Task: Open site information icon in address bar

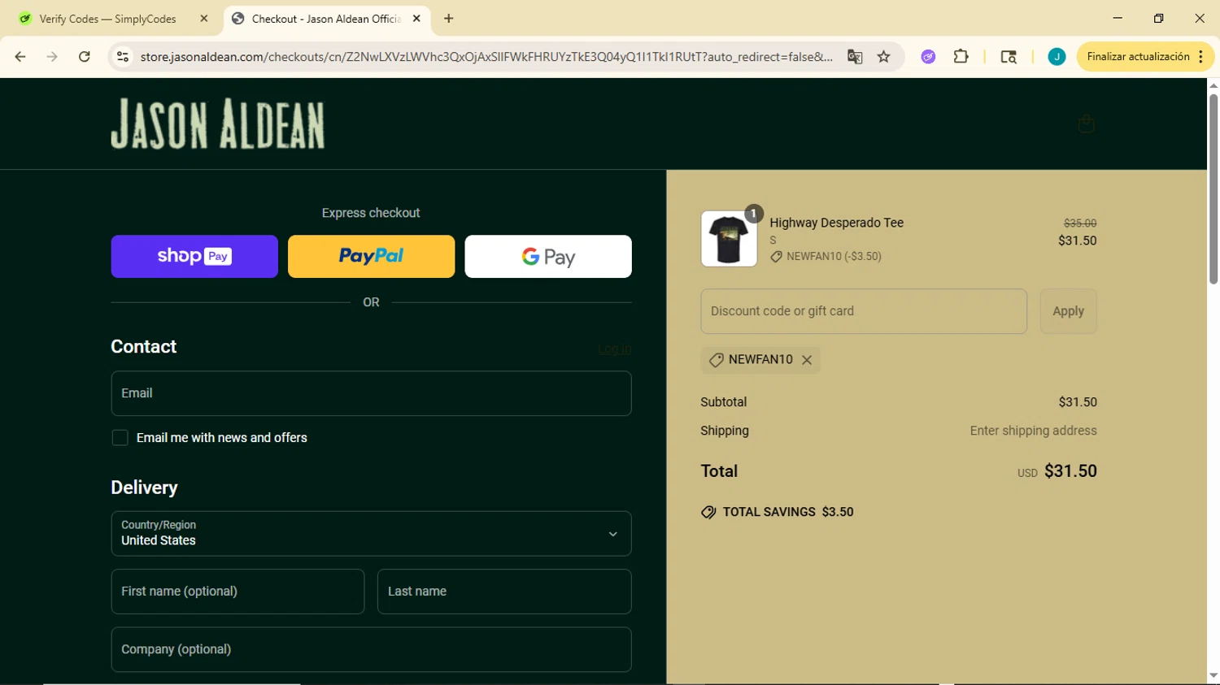Action: pos(123,57)
